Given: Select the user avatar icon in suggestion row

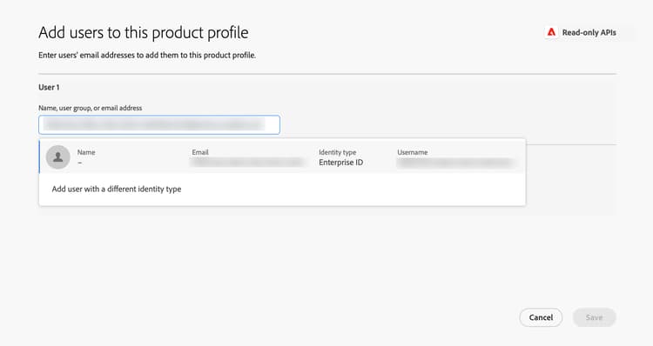Looking at the screenshot, I should (x=57, y=157).
